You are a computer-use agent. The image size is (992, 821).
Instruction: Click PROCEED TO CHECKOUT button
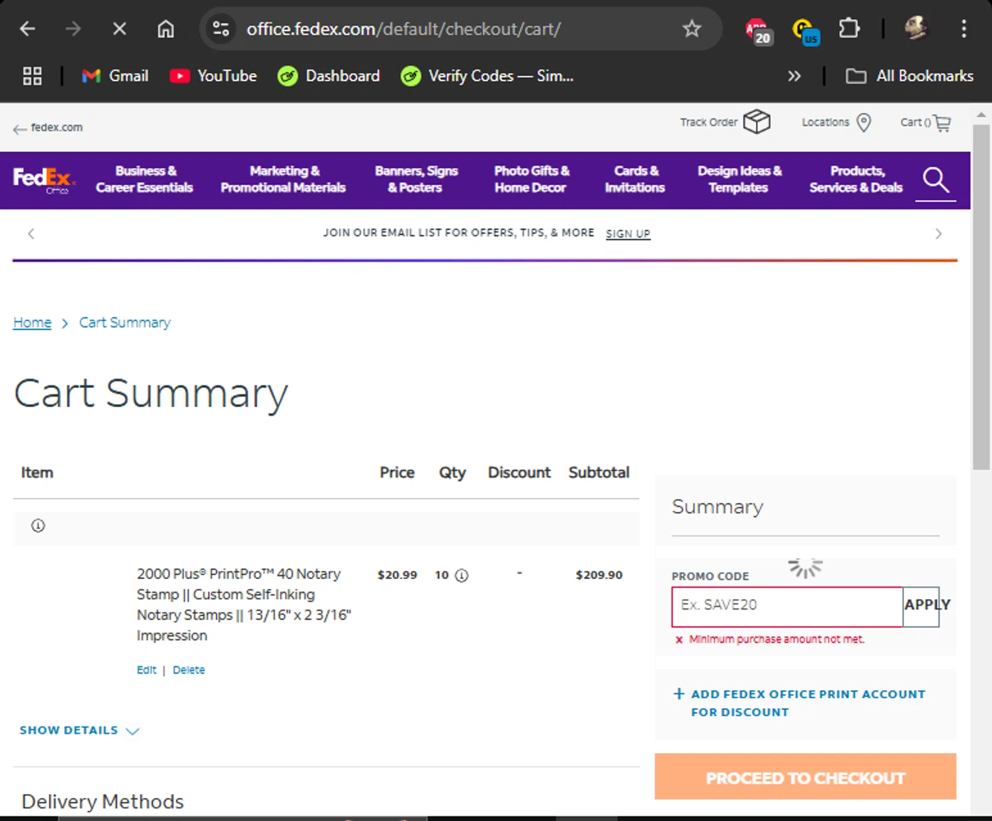(805, 777)
